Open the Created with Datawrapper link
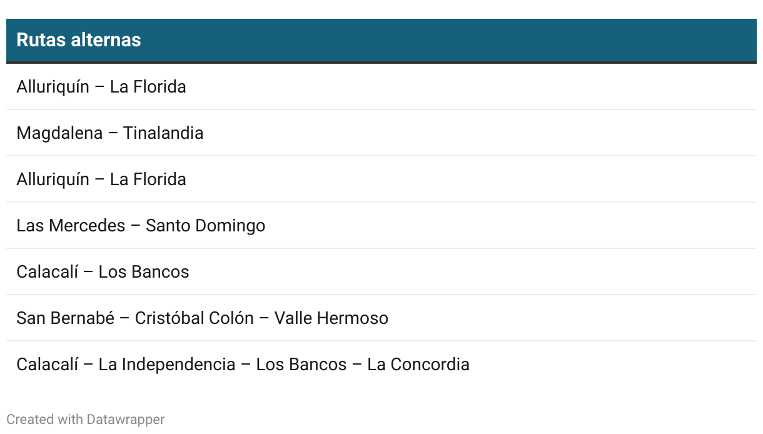 pos(86,419)
